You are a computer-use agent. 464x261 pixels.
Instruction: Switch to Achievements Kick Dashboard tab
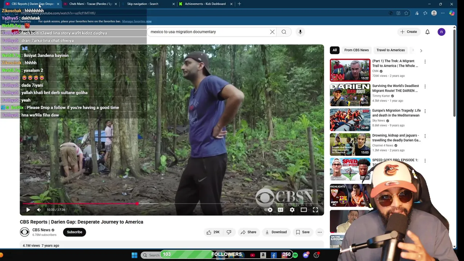point(205,4)
